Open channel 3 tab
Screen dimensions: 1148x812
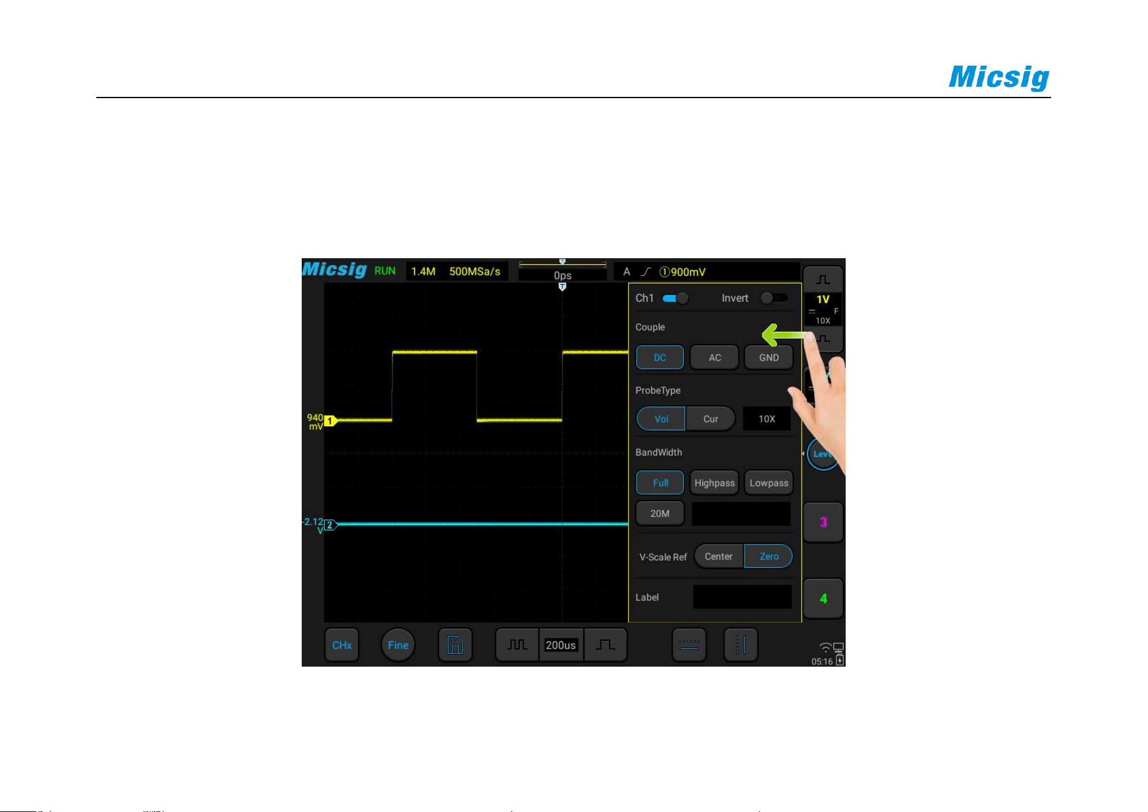coord(823,523)
